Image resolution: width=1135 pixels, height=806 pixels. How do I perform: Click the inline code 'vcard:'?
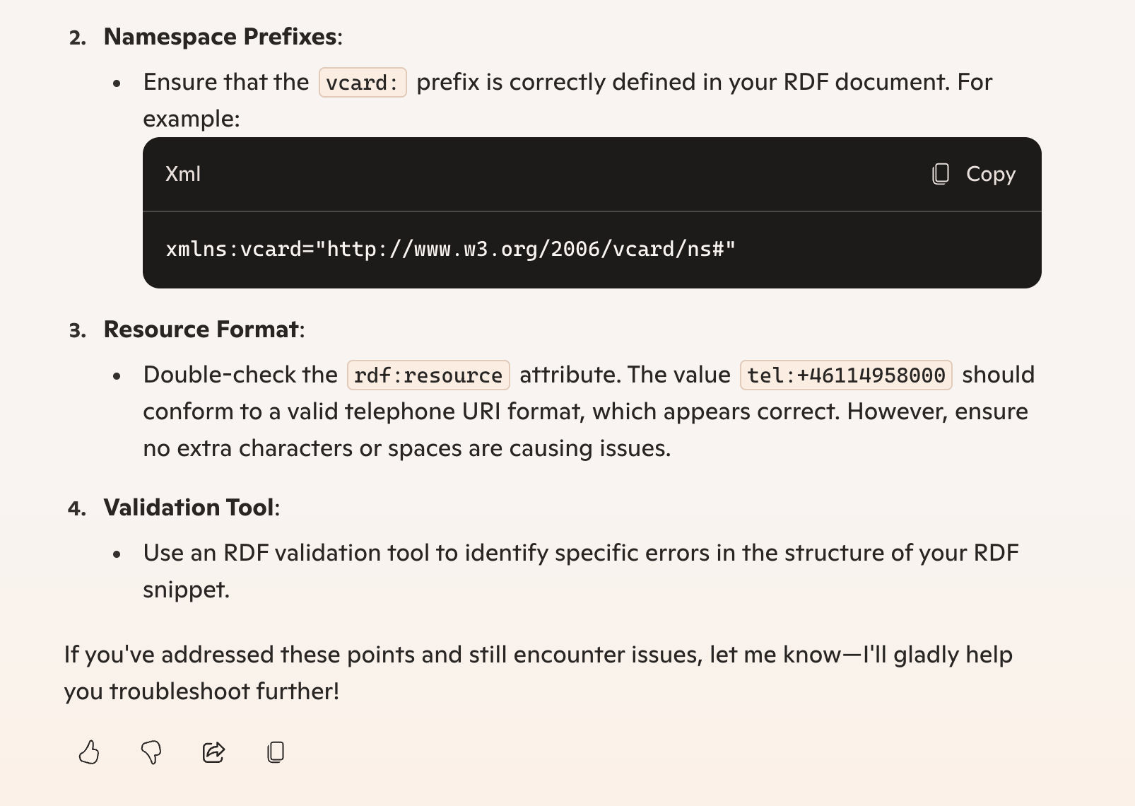363,83
